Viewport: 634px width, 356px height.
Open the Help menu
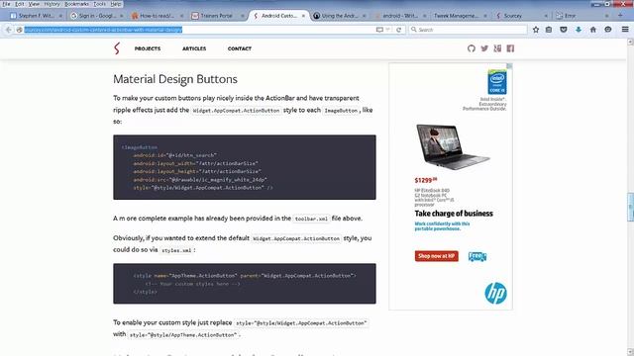click(x=116, y=4)
